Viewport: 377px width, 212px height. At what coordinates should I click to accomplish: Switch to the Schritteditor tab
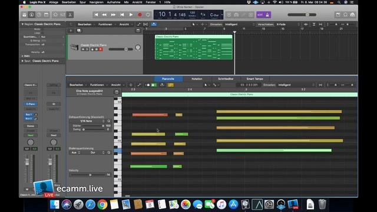click(x=226, y=79)
